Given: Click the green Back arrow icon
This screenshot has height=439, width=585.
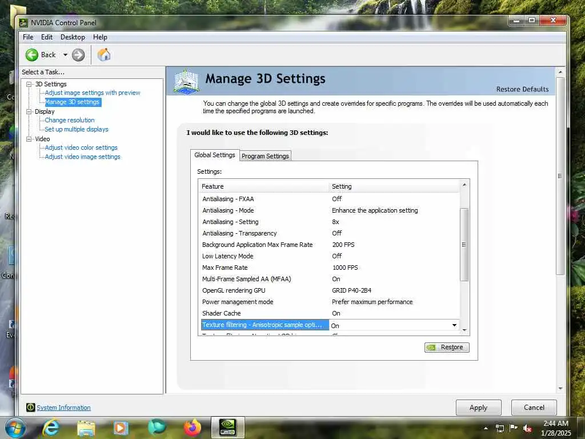Looking at the screenshot, I should pos(32,55).
